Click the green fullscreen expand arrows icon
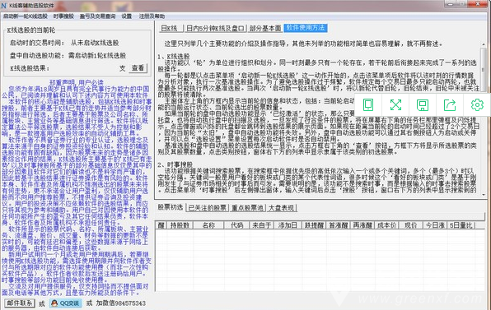Image resolution: width=491 pixels, height=310 pixels. [395, 105]
